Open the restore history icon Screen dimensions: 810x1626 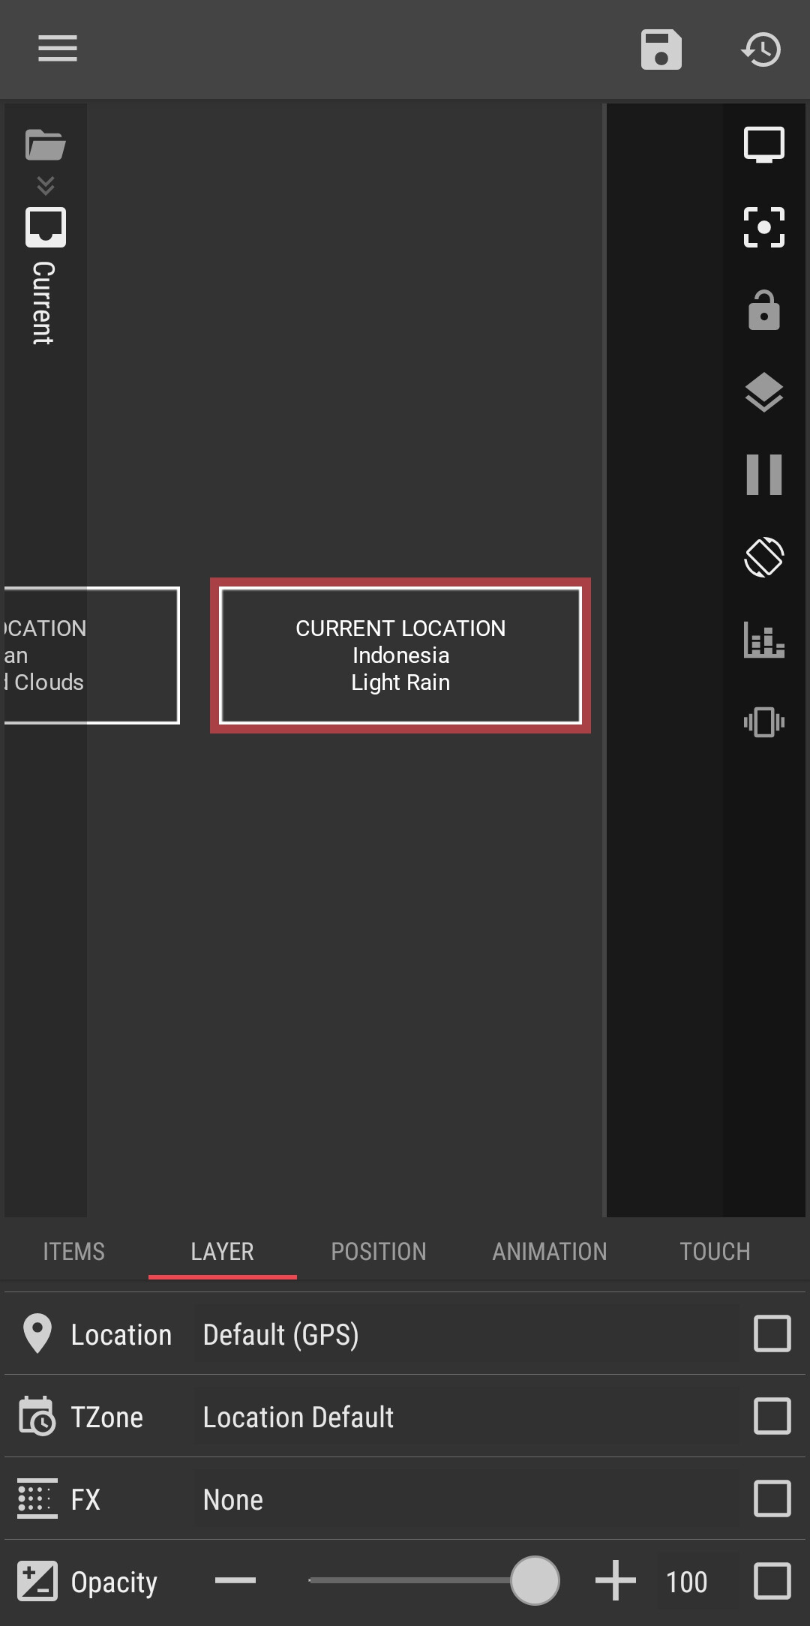pyautogui.click(x=761, y=49)
